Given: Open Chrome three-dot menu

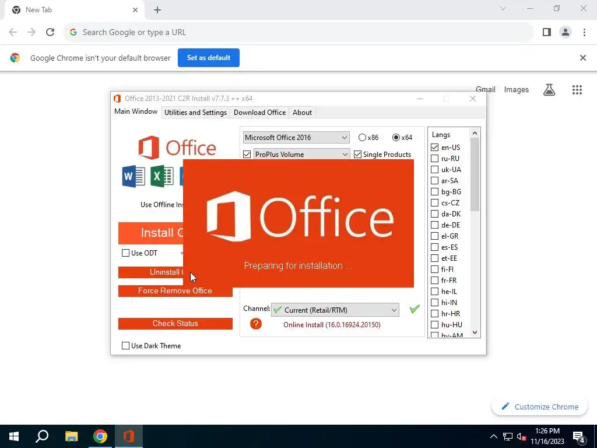Looking at the screenshot, I should click(x=584, y=32).
